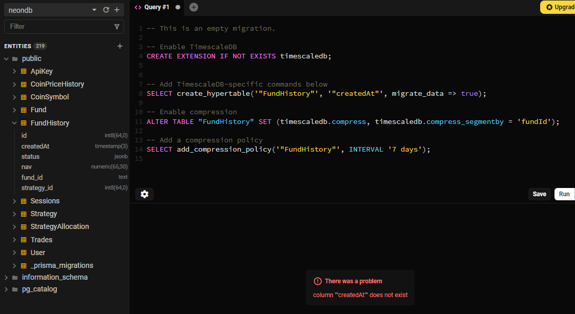Collapse the public schema folder
575x314 pixels.
point(6,58)
